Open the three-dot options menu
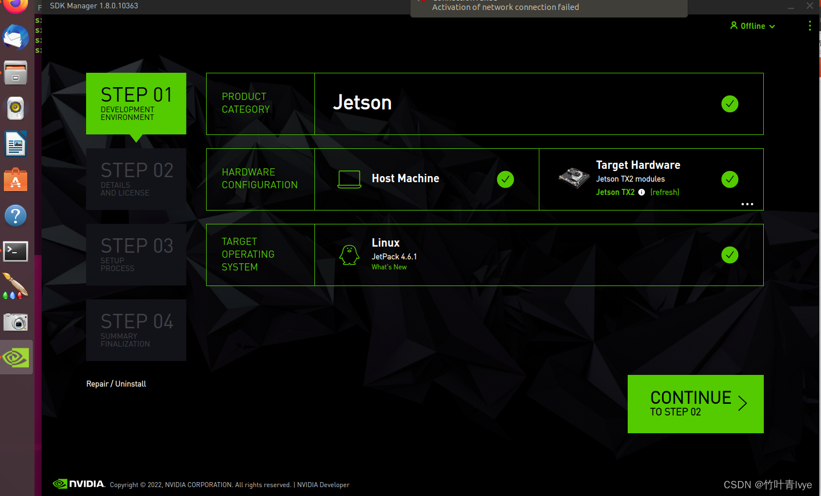Screen dimensions: 821x496 [x=809, y=26]
